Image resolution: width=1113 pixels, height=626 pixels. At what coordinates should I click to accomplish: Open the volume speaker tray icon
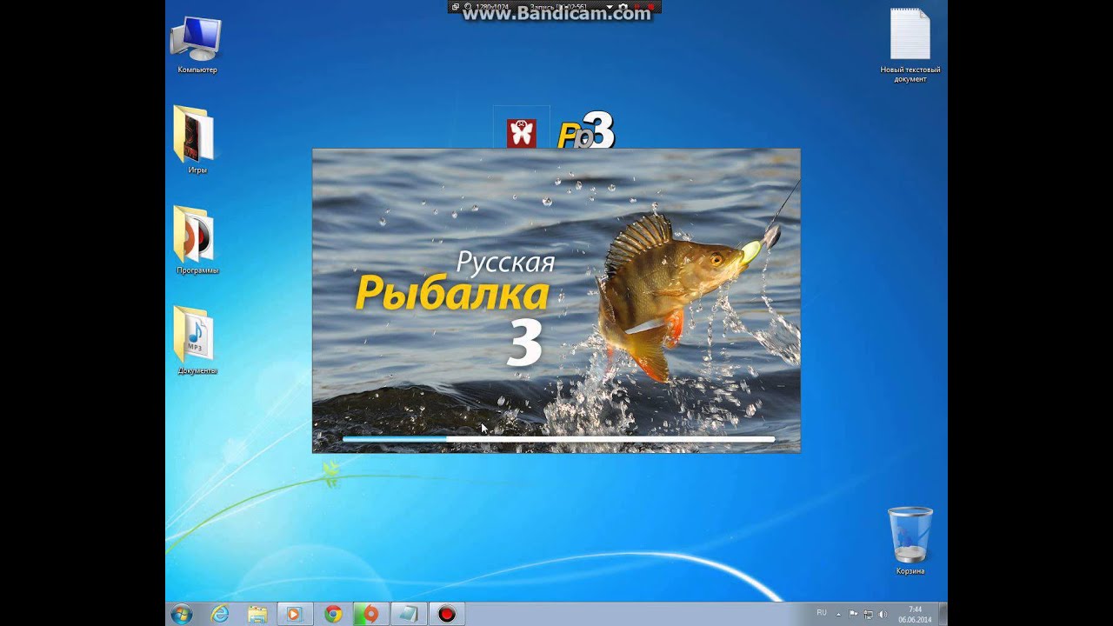coord(883,614)
